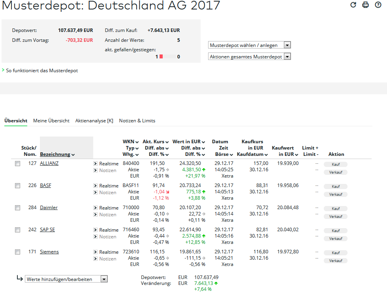
Task: Open Aktionen gesamtes Musterdepot dropdown
Action: pyautogui.click(x=250, y=56)
